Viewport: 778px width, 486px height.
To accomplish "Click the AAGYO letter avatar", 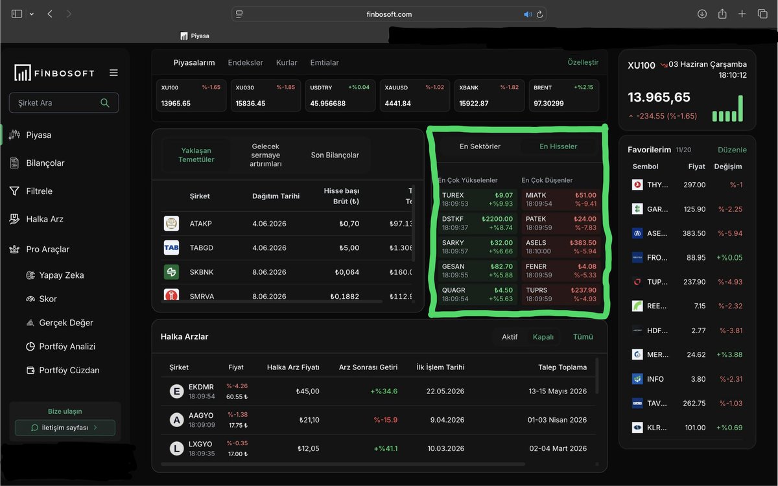I will point(176,420).
